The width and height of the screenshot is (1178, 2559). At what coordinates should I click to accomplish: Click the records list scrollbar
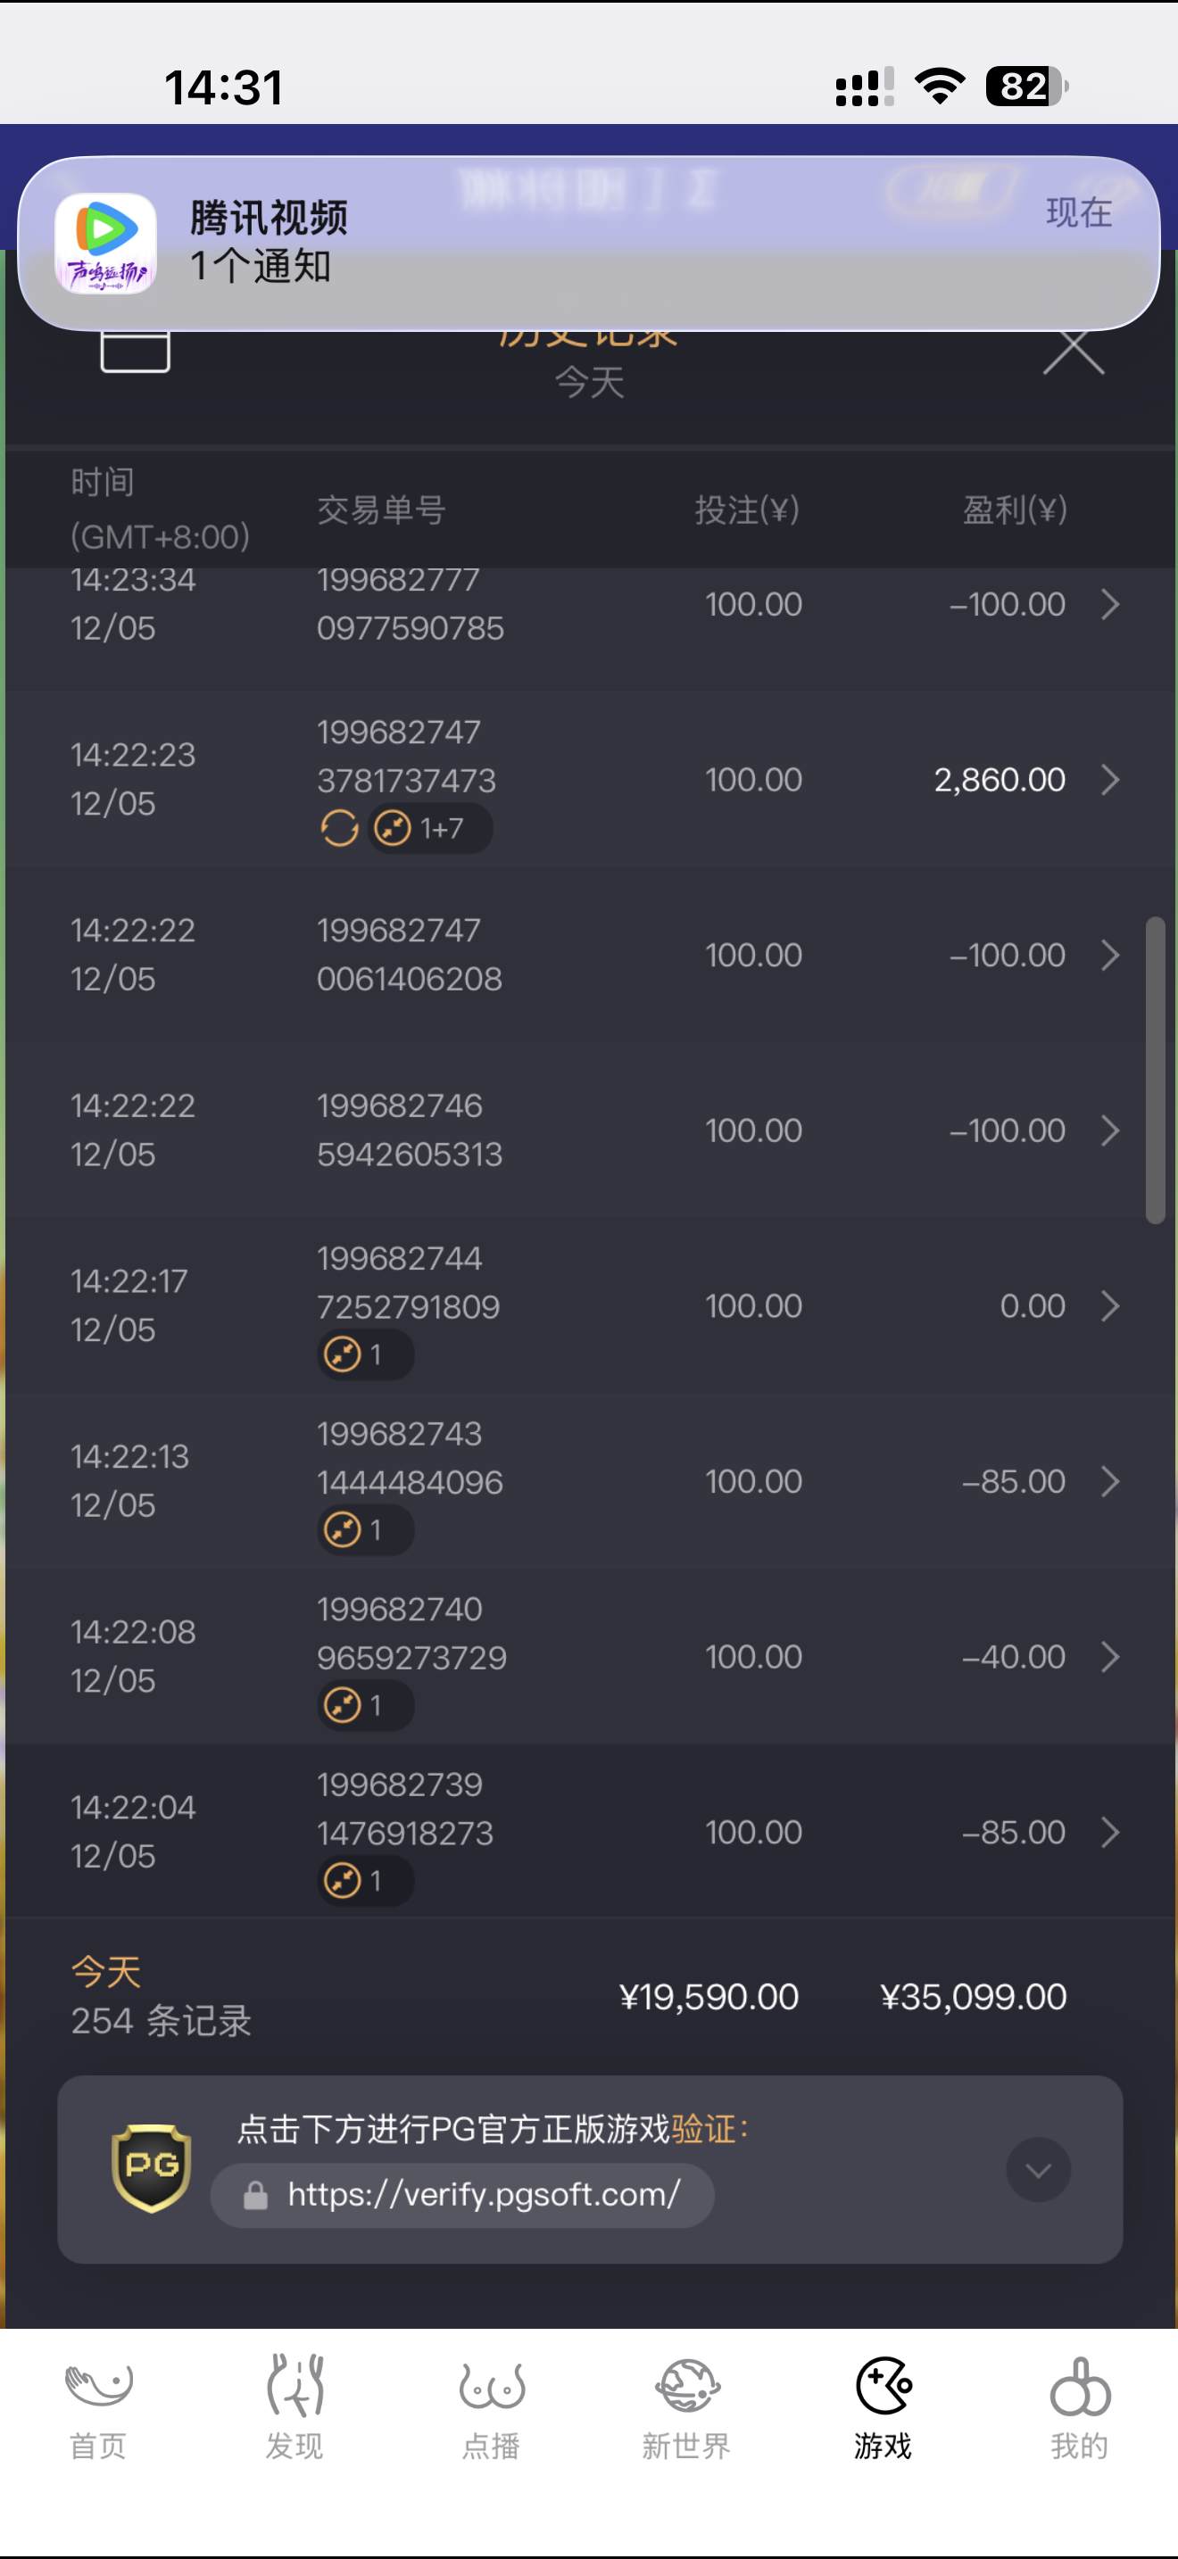pyautogui.click(x=1154, y=1069)
